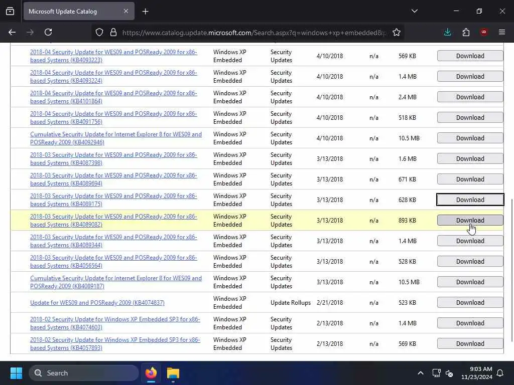This screenshot has width=514, height=385.
Task: Click the Firefox View icon in tab strip
Action: point(10,12)
